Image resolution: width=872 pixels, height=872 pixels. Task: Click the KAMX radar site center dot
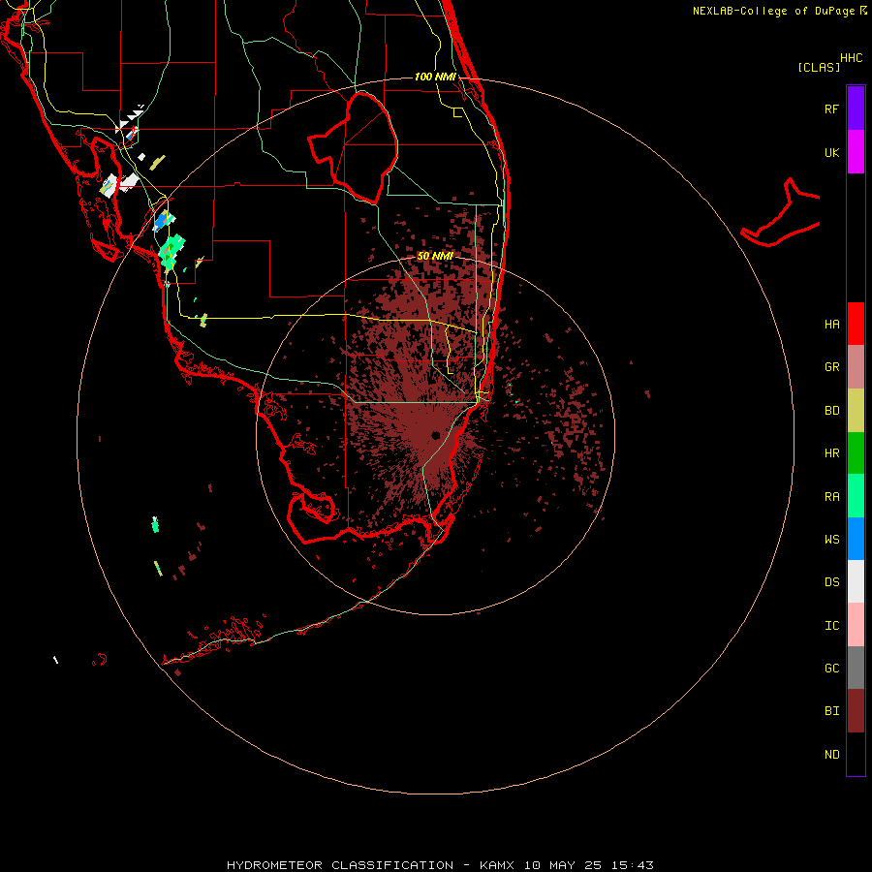(x=435, y=435)
